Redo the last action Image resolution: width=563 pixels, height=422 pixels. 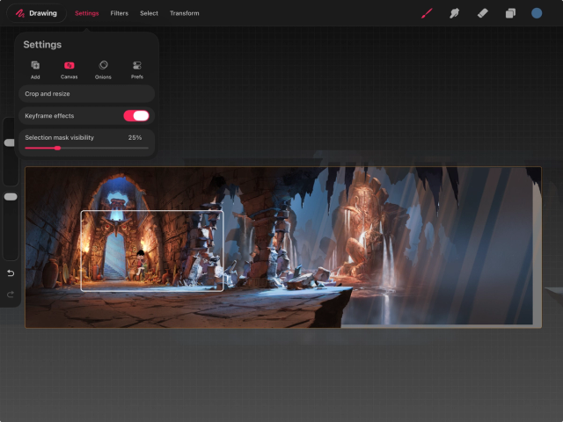click(x=11, y=295)
